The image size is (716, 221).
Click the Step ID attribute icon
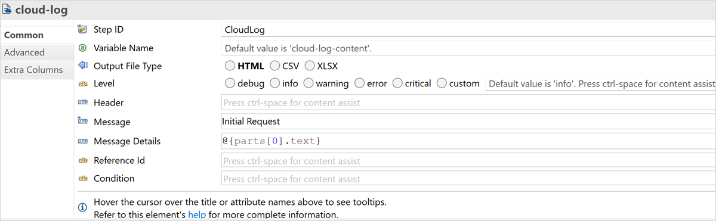tap(83, 29)
